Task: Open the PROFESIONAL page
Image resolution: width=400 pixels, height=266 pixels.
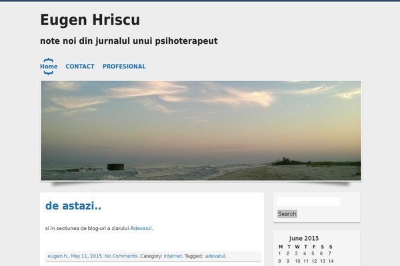Action: coord(124,66)
